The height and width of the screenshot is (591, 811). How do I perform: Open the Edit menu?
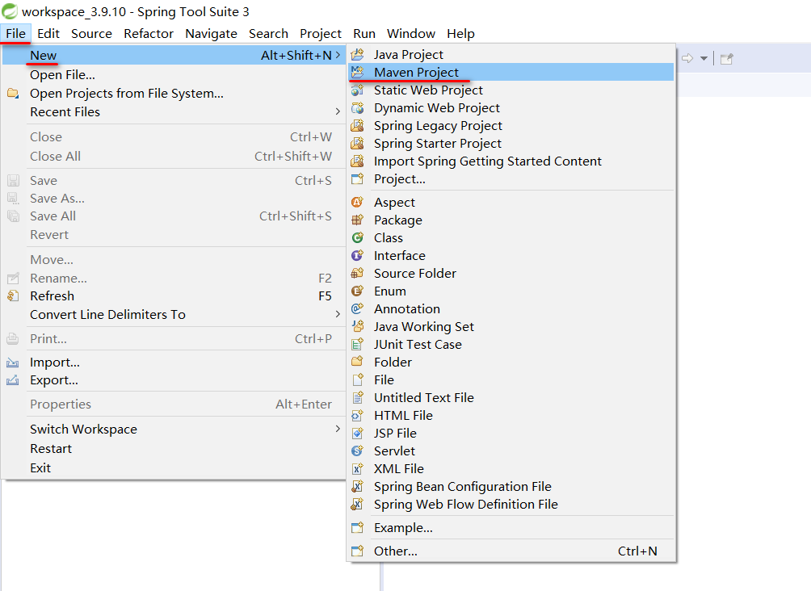[48, 34]
